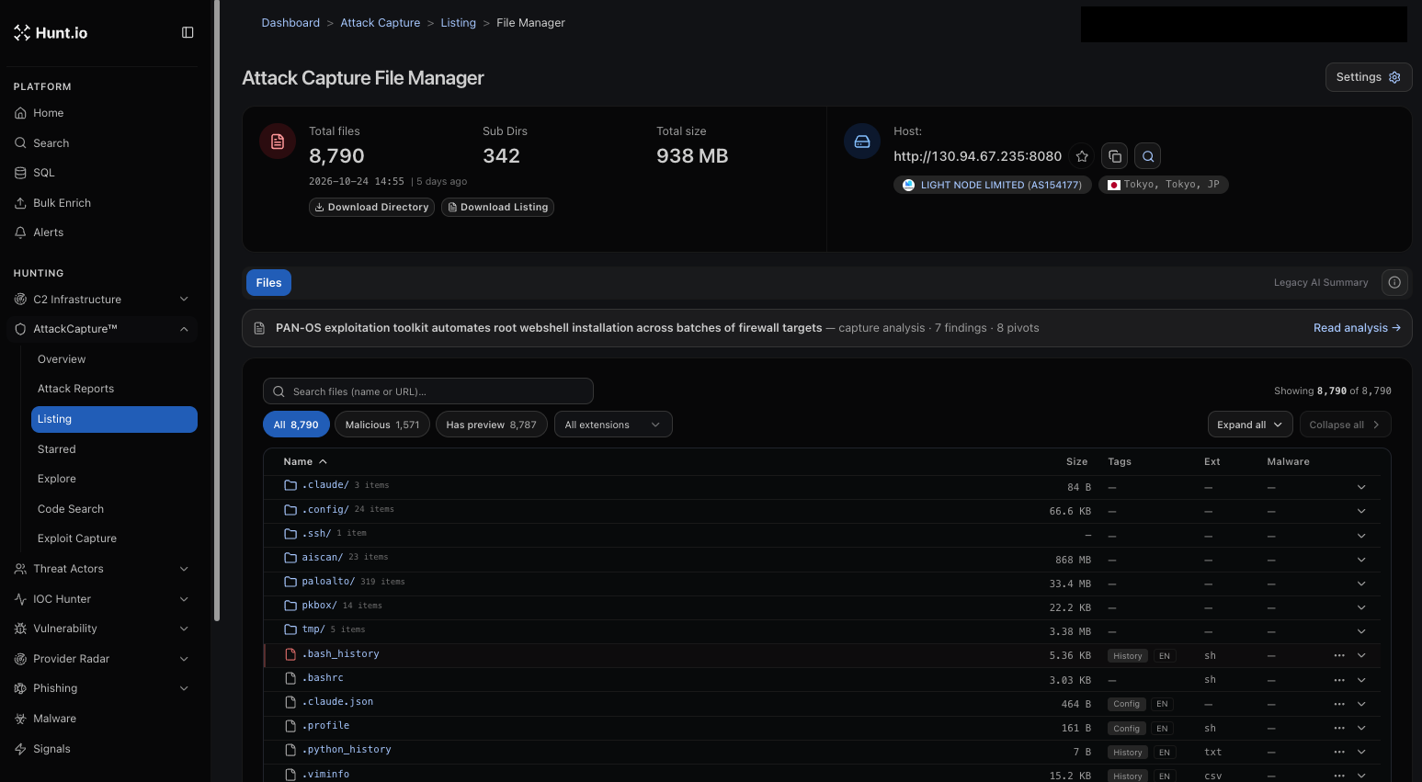Open more options for .claude.json row

pos(1339,704)
